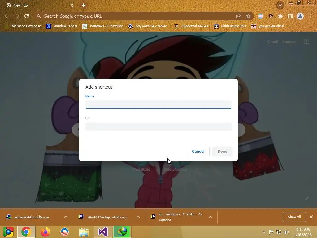Image resolution: width=317 pixels, height=238 pixels.
Task: Launch Firefox from taskbar
Action: pyautogui.click(x=46, y=232)
